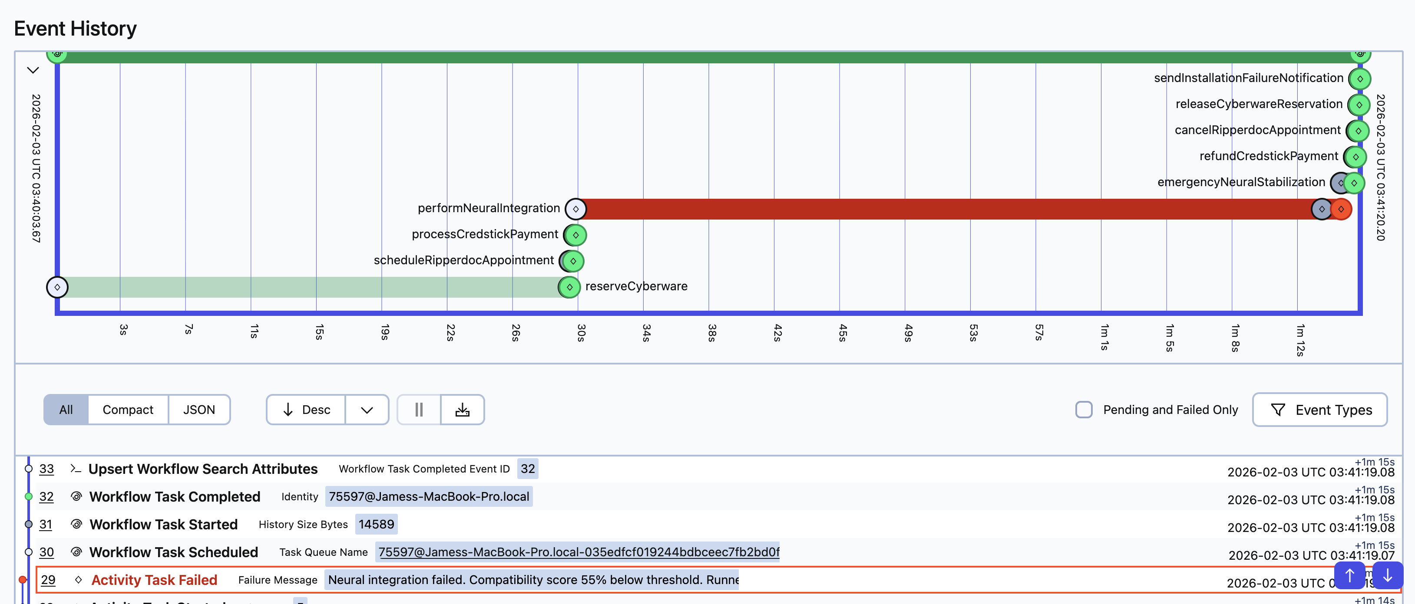
Task: Click the reserveCyberware completed activity marker
Action: pyautogui.click(x=569, y=287)
